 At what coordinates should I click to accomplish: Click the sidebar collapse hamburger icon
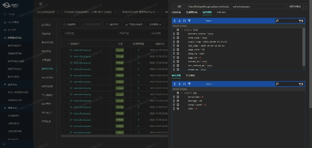coord(40,4)
